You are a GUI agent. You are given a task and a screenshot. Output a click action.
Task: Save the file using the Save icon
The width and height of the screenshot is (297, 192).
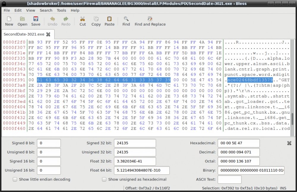(36, 19)
